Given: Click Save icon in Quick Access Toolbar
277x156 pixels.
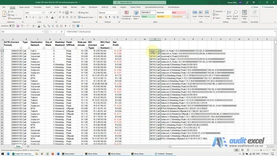Looking at the screenshot, I should (x=18, y=26).
